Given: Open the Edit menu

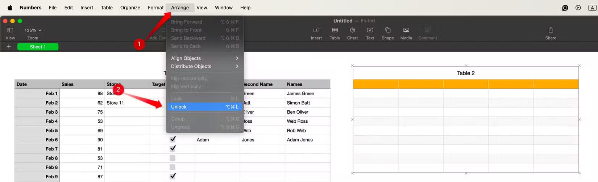Looking at the screenshot, I should click(x=68, y=8).
